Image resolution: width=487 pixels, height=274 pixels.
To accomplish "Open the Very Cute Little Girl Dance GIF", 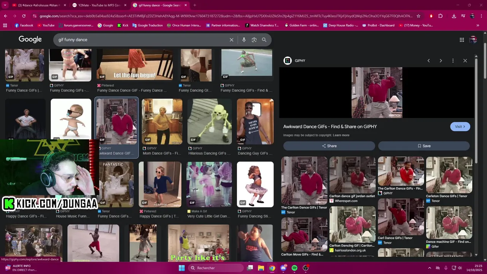I will pyautogui.click(x=209, y=185).
